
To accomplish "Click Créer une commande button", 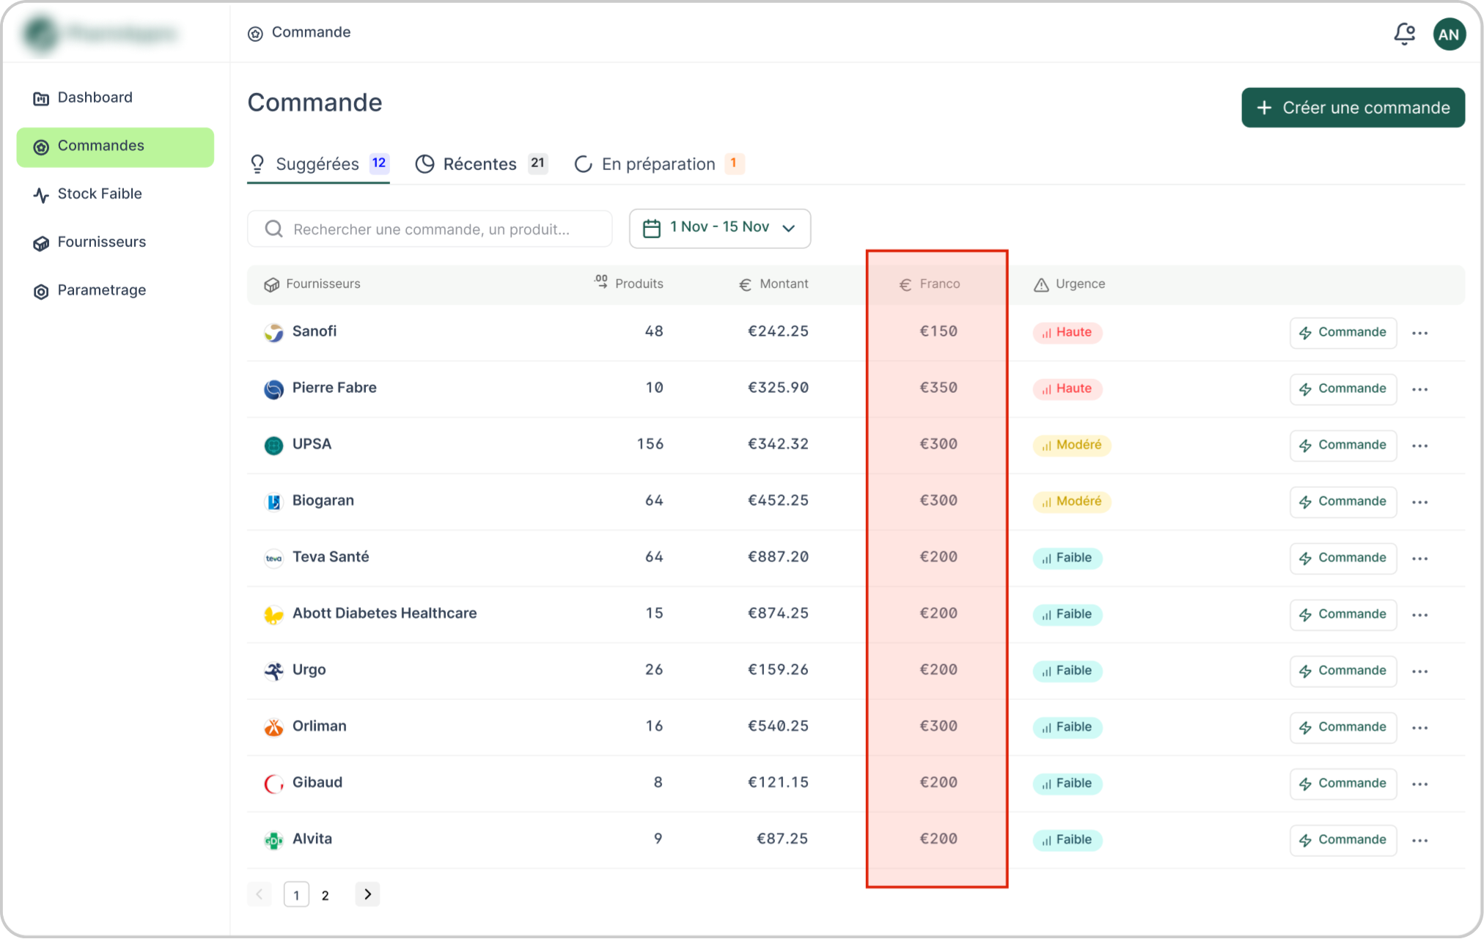I will (1353, 108).
